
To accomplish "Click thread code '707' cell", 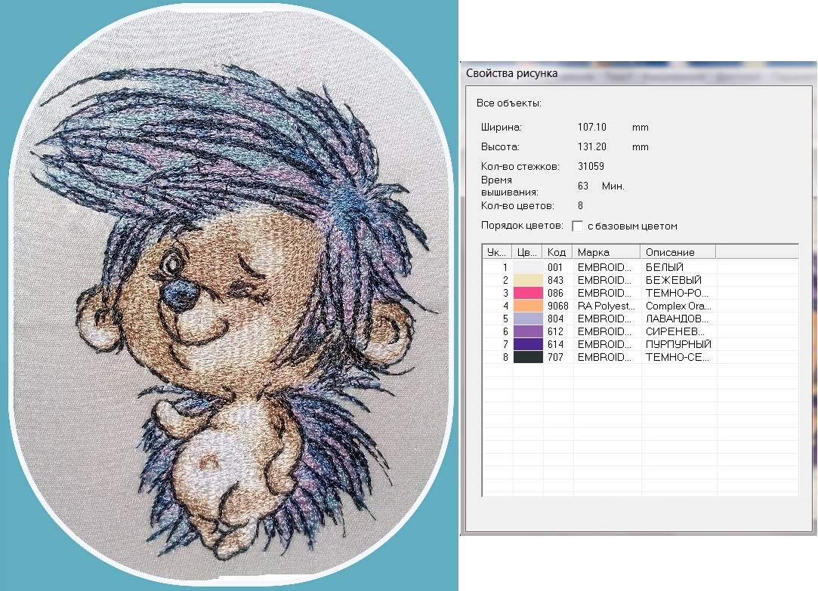I will [x=555, y=357].
